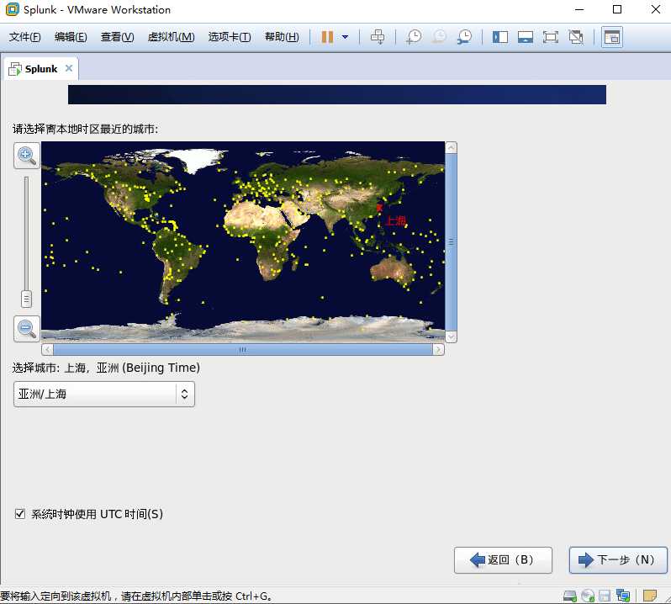The height and width of the screenshot is (604, 671).
Task: Show or hide the library sidebar
Action: 499,37
